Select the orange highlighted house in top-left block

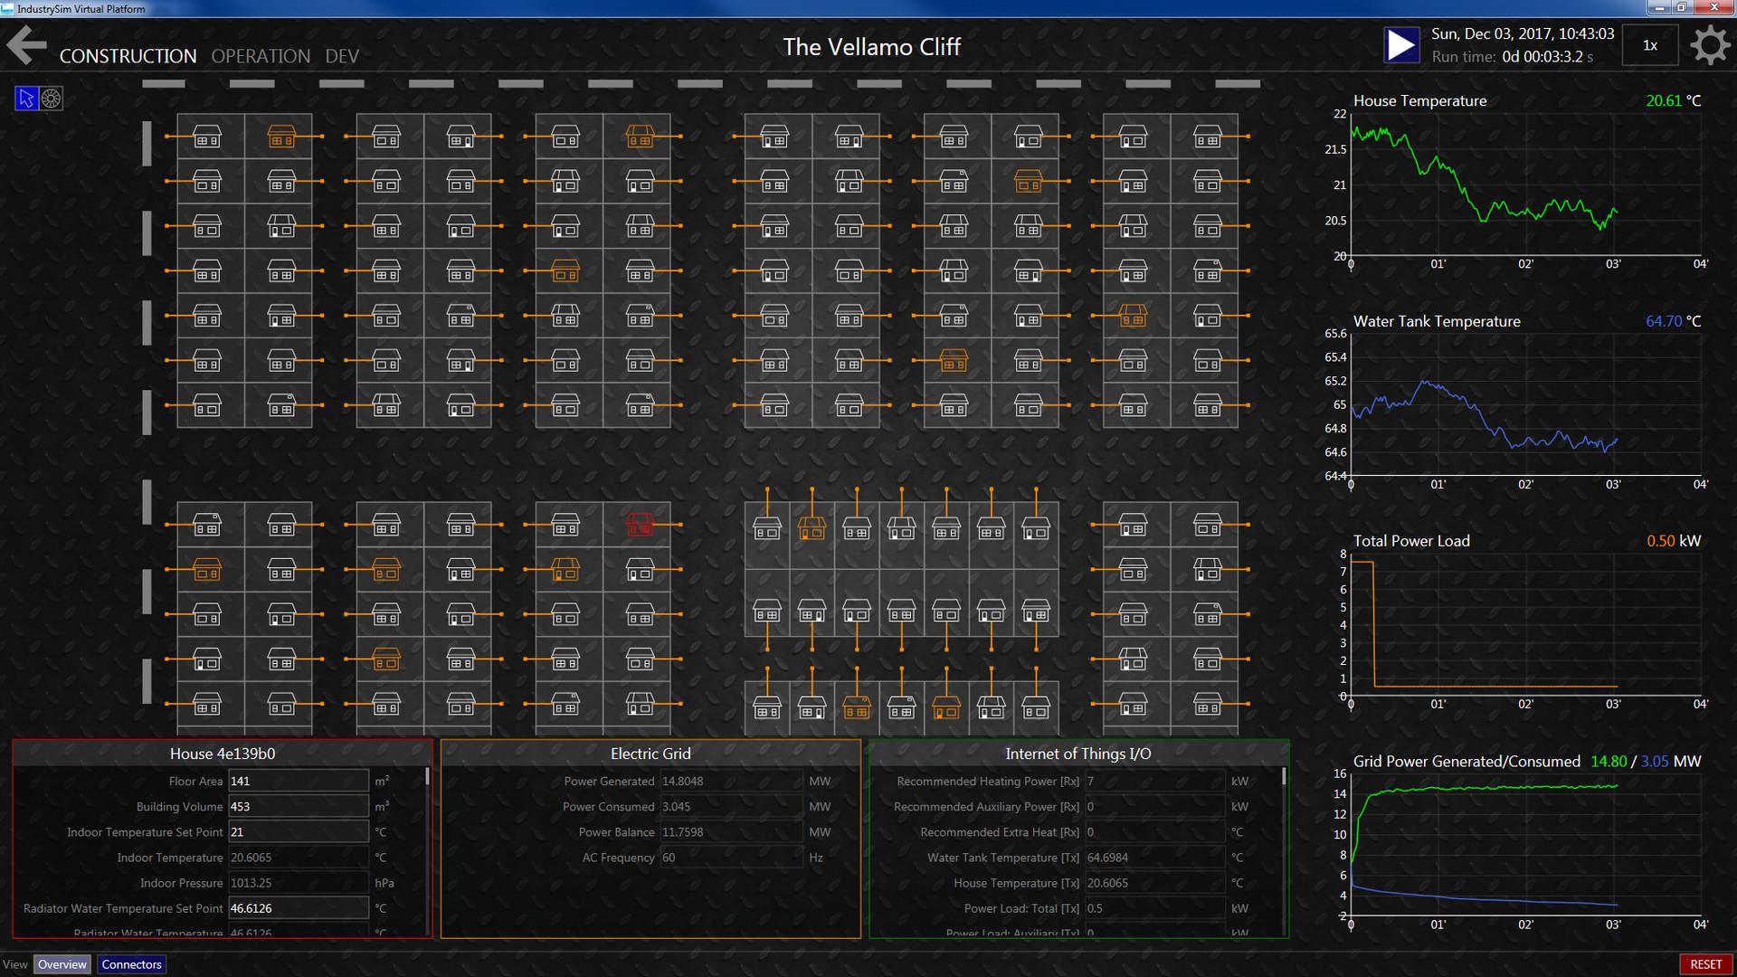280,136
